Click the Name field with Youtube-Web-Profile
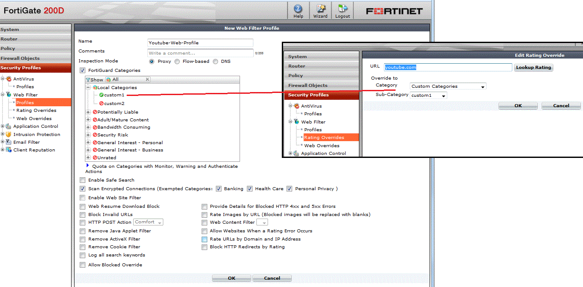583x287 pixels. click(200, 43)
